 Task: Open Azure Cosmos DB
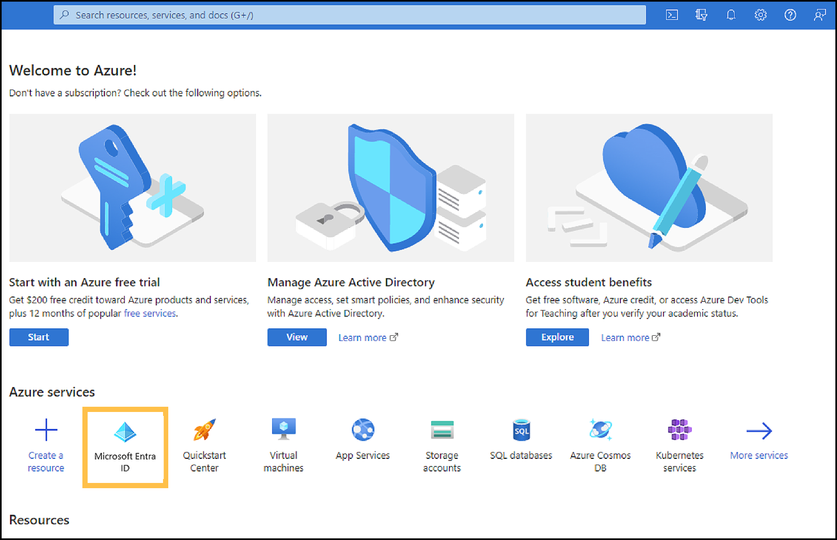[600, 442]
